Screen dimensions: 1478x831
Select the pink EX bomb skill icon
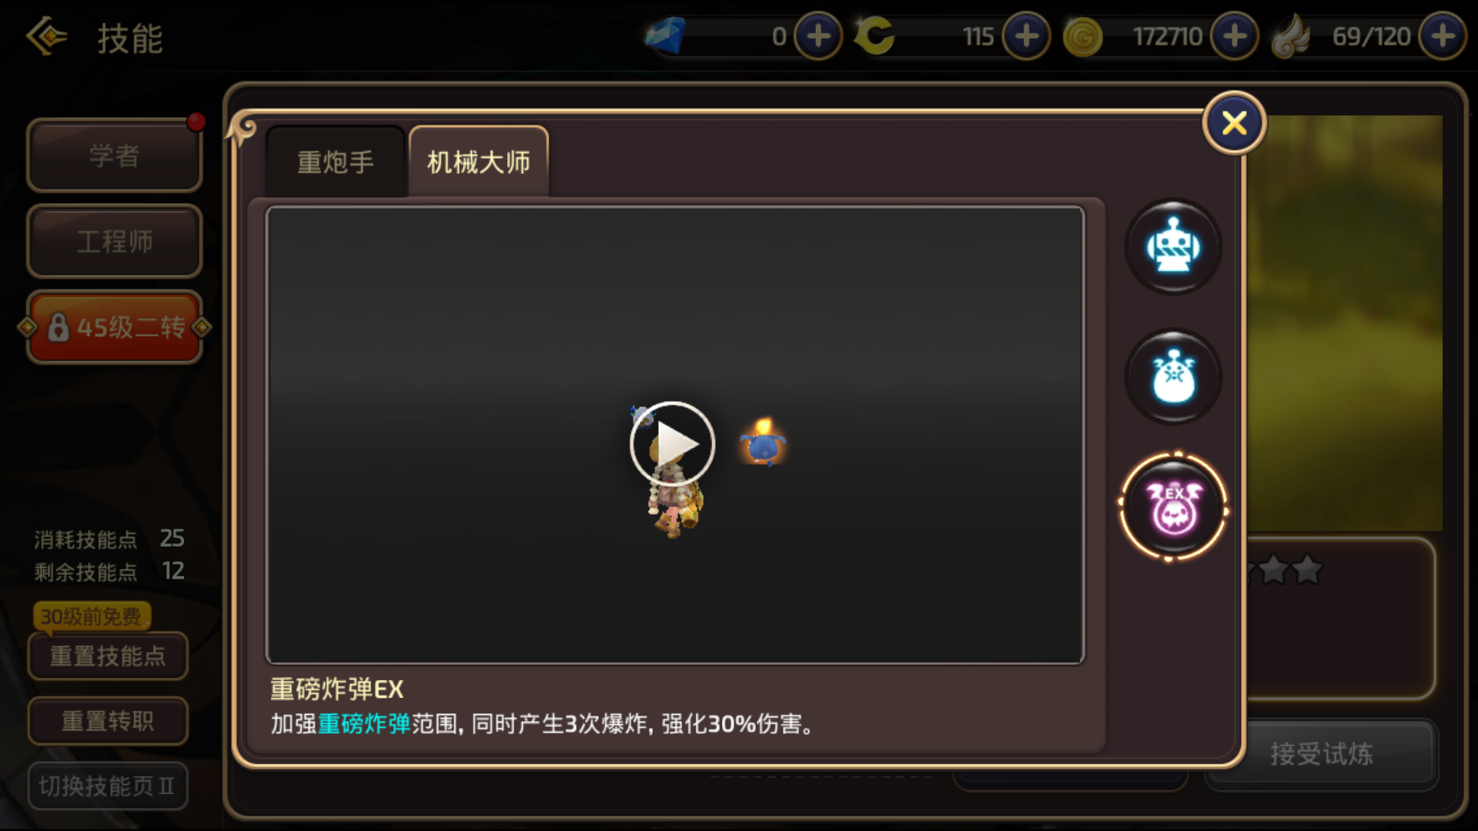coord(1173,507)
